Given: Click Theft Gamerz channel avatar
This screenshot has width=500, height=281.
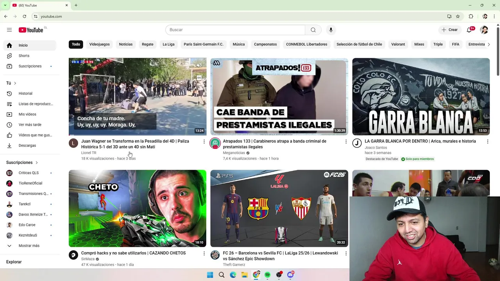Looking at the screenshot, I should click(215, 255).
